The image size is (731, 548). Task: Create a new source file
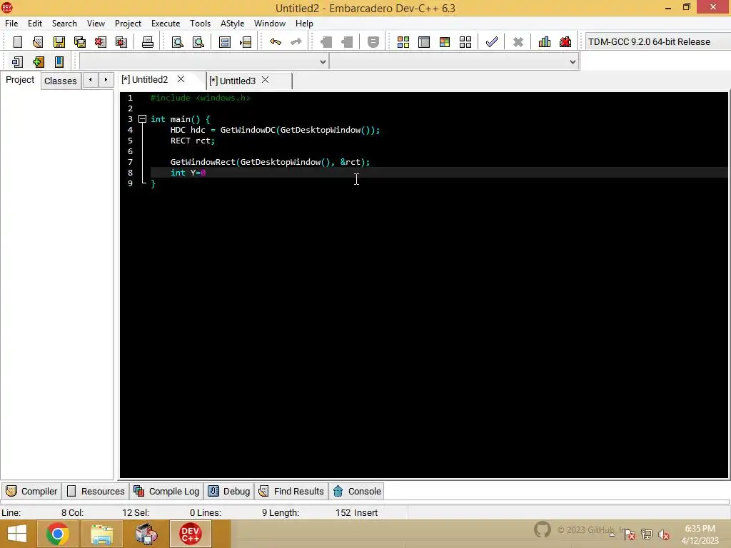18,42
